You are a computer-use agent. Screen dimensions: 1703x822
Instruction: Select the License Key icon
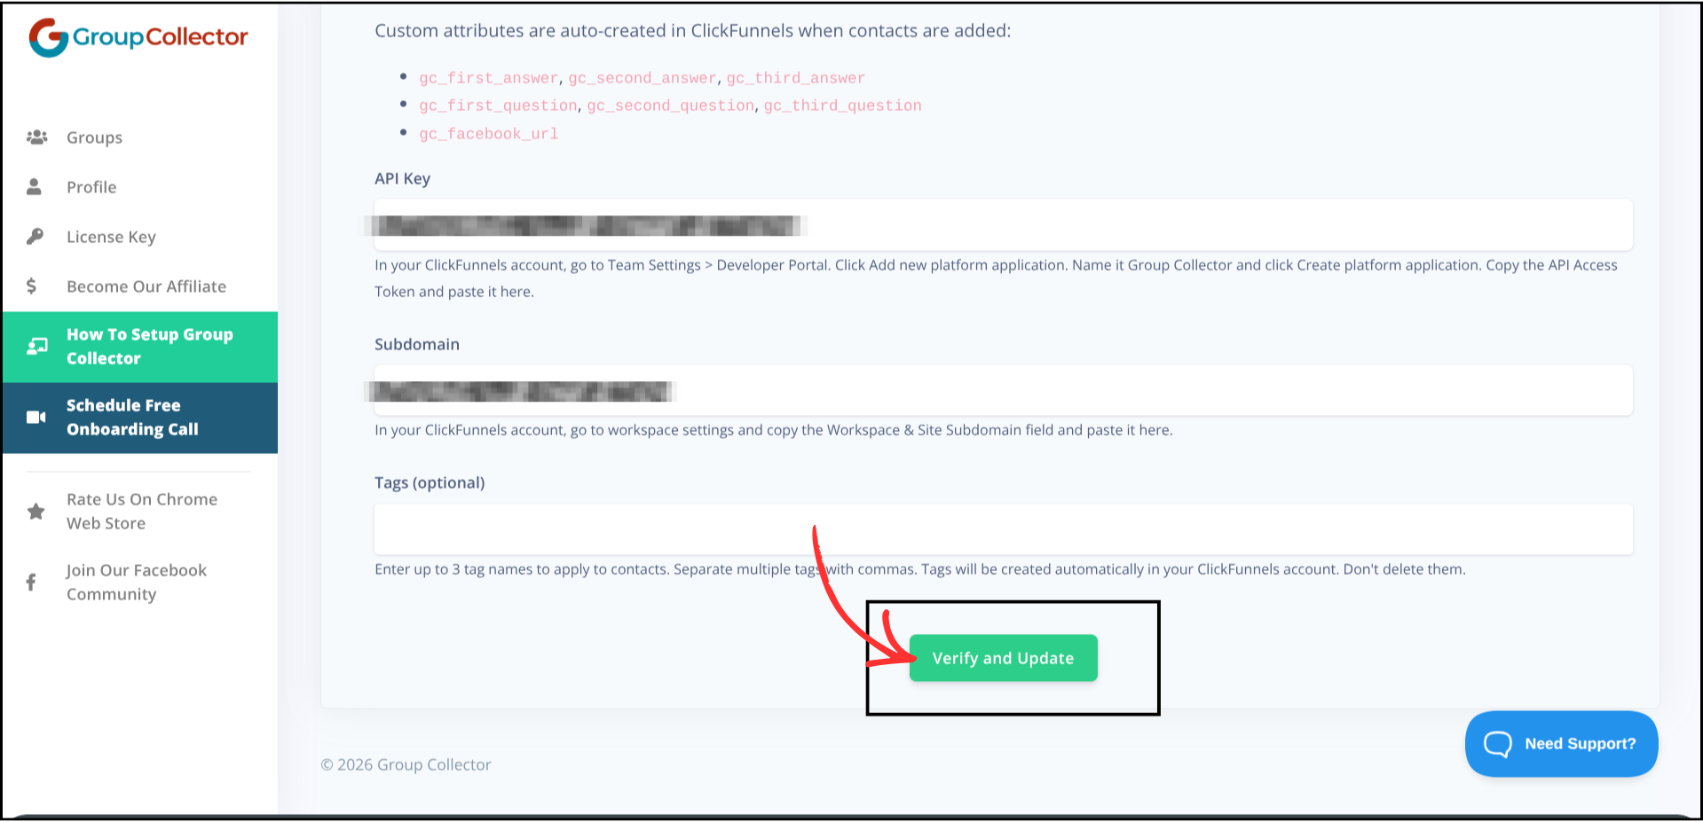pos(34,236)
